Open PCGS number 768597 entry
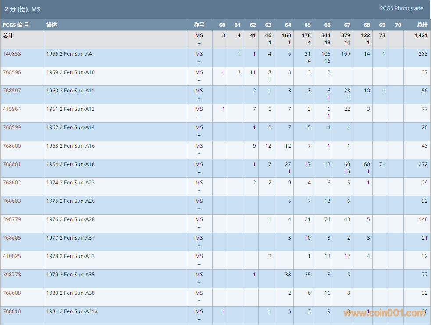Image resolution: width=431 pixels, height=325 pixels. click(x=12, y=91)
